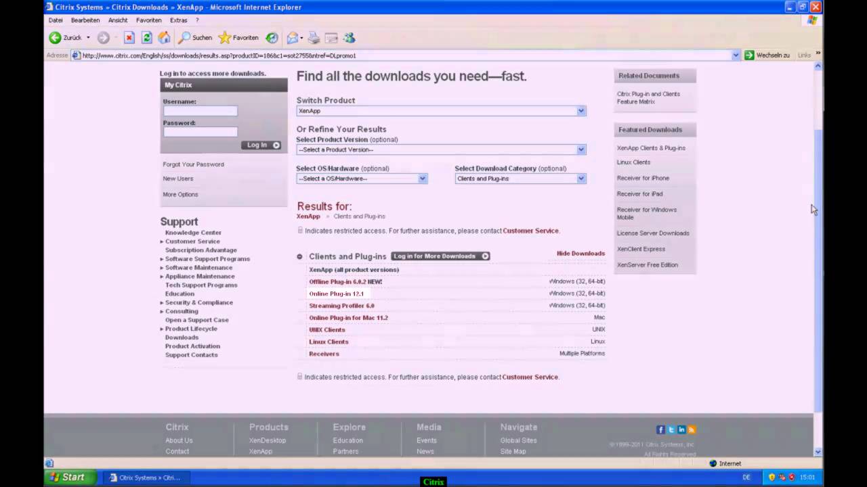Open the Select a Product Version dropdown

click(441, 149)
